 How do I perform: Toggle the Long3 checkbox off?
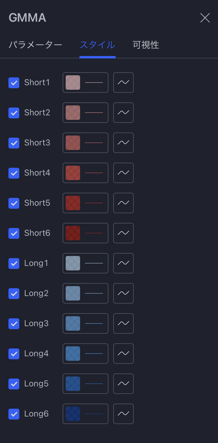click(14, 323)
